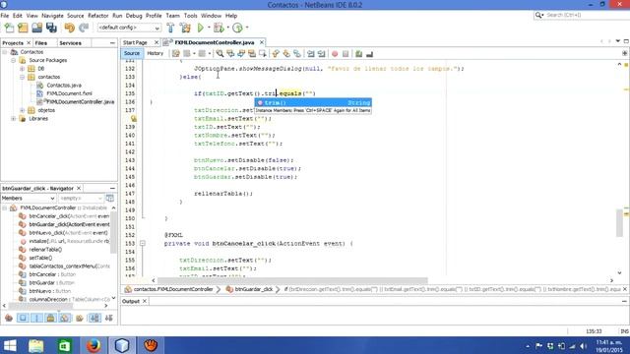Toggle Sort by Name in Navigator
This screenshot has height=354, width=630.
pyautogui.click(x=94, y=319)
